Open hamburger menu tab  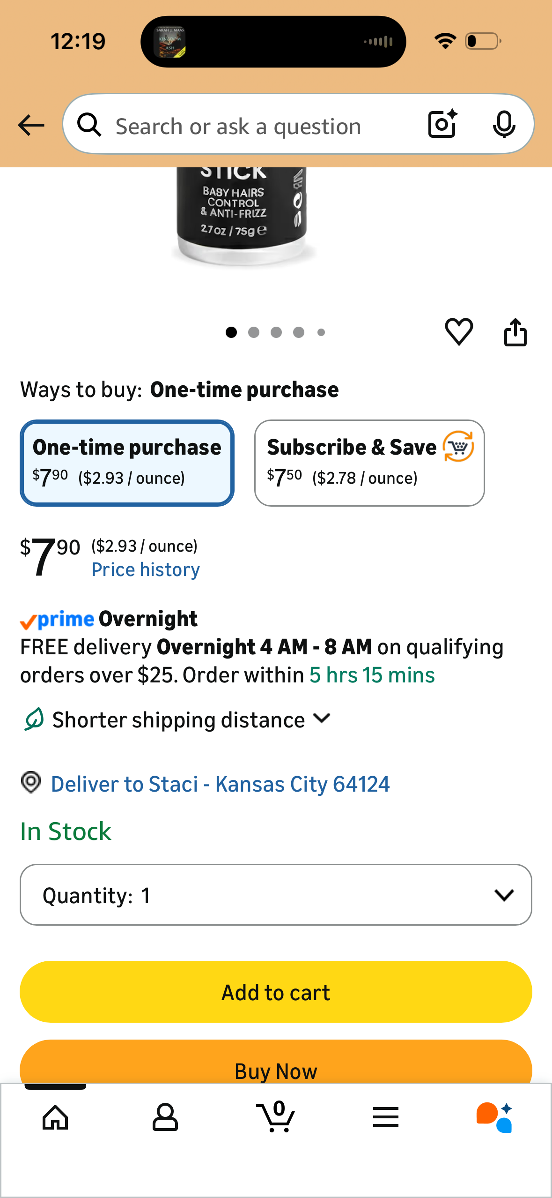386,1117
